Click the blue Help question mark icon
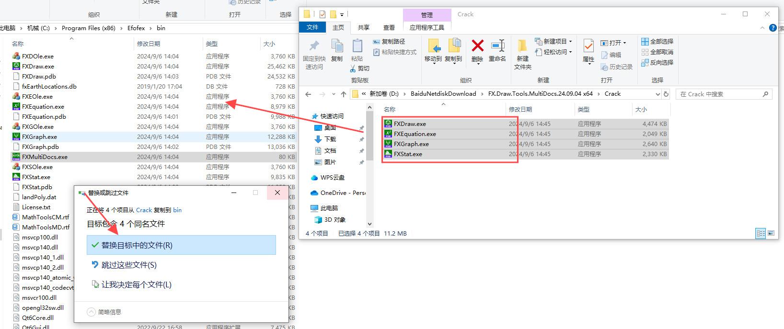 point(773,28)
